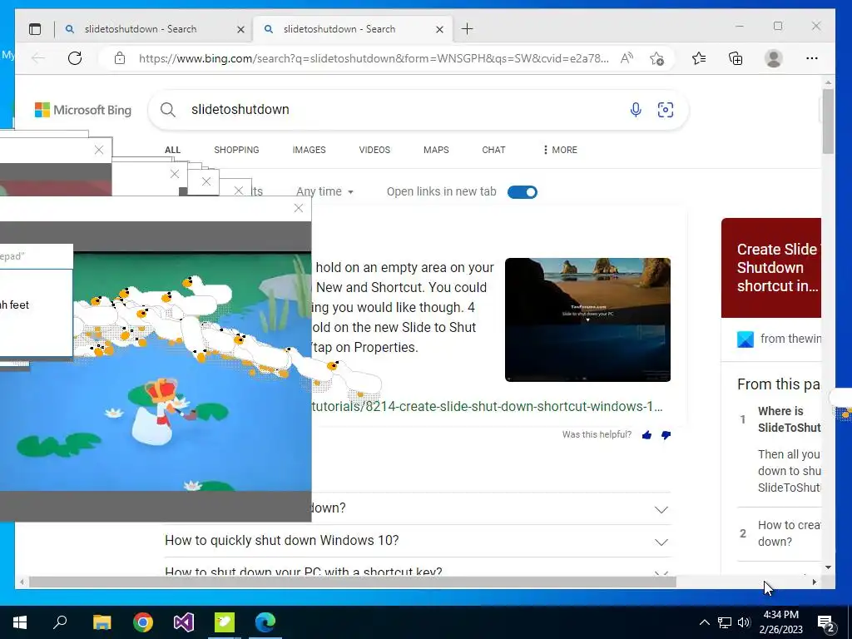Open the Favorites list icon
The image size is (852, 639).
click(x=699, y=58)
